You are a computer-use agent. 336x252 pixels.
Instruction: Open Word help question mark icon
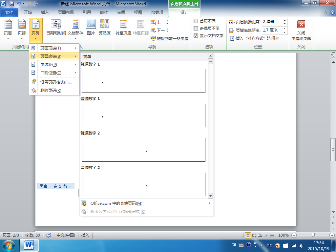[x=333, y=12]
